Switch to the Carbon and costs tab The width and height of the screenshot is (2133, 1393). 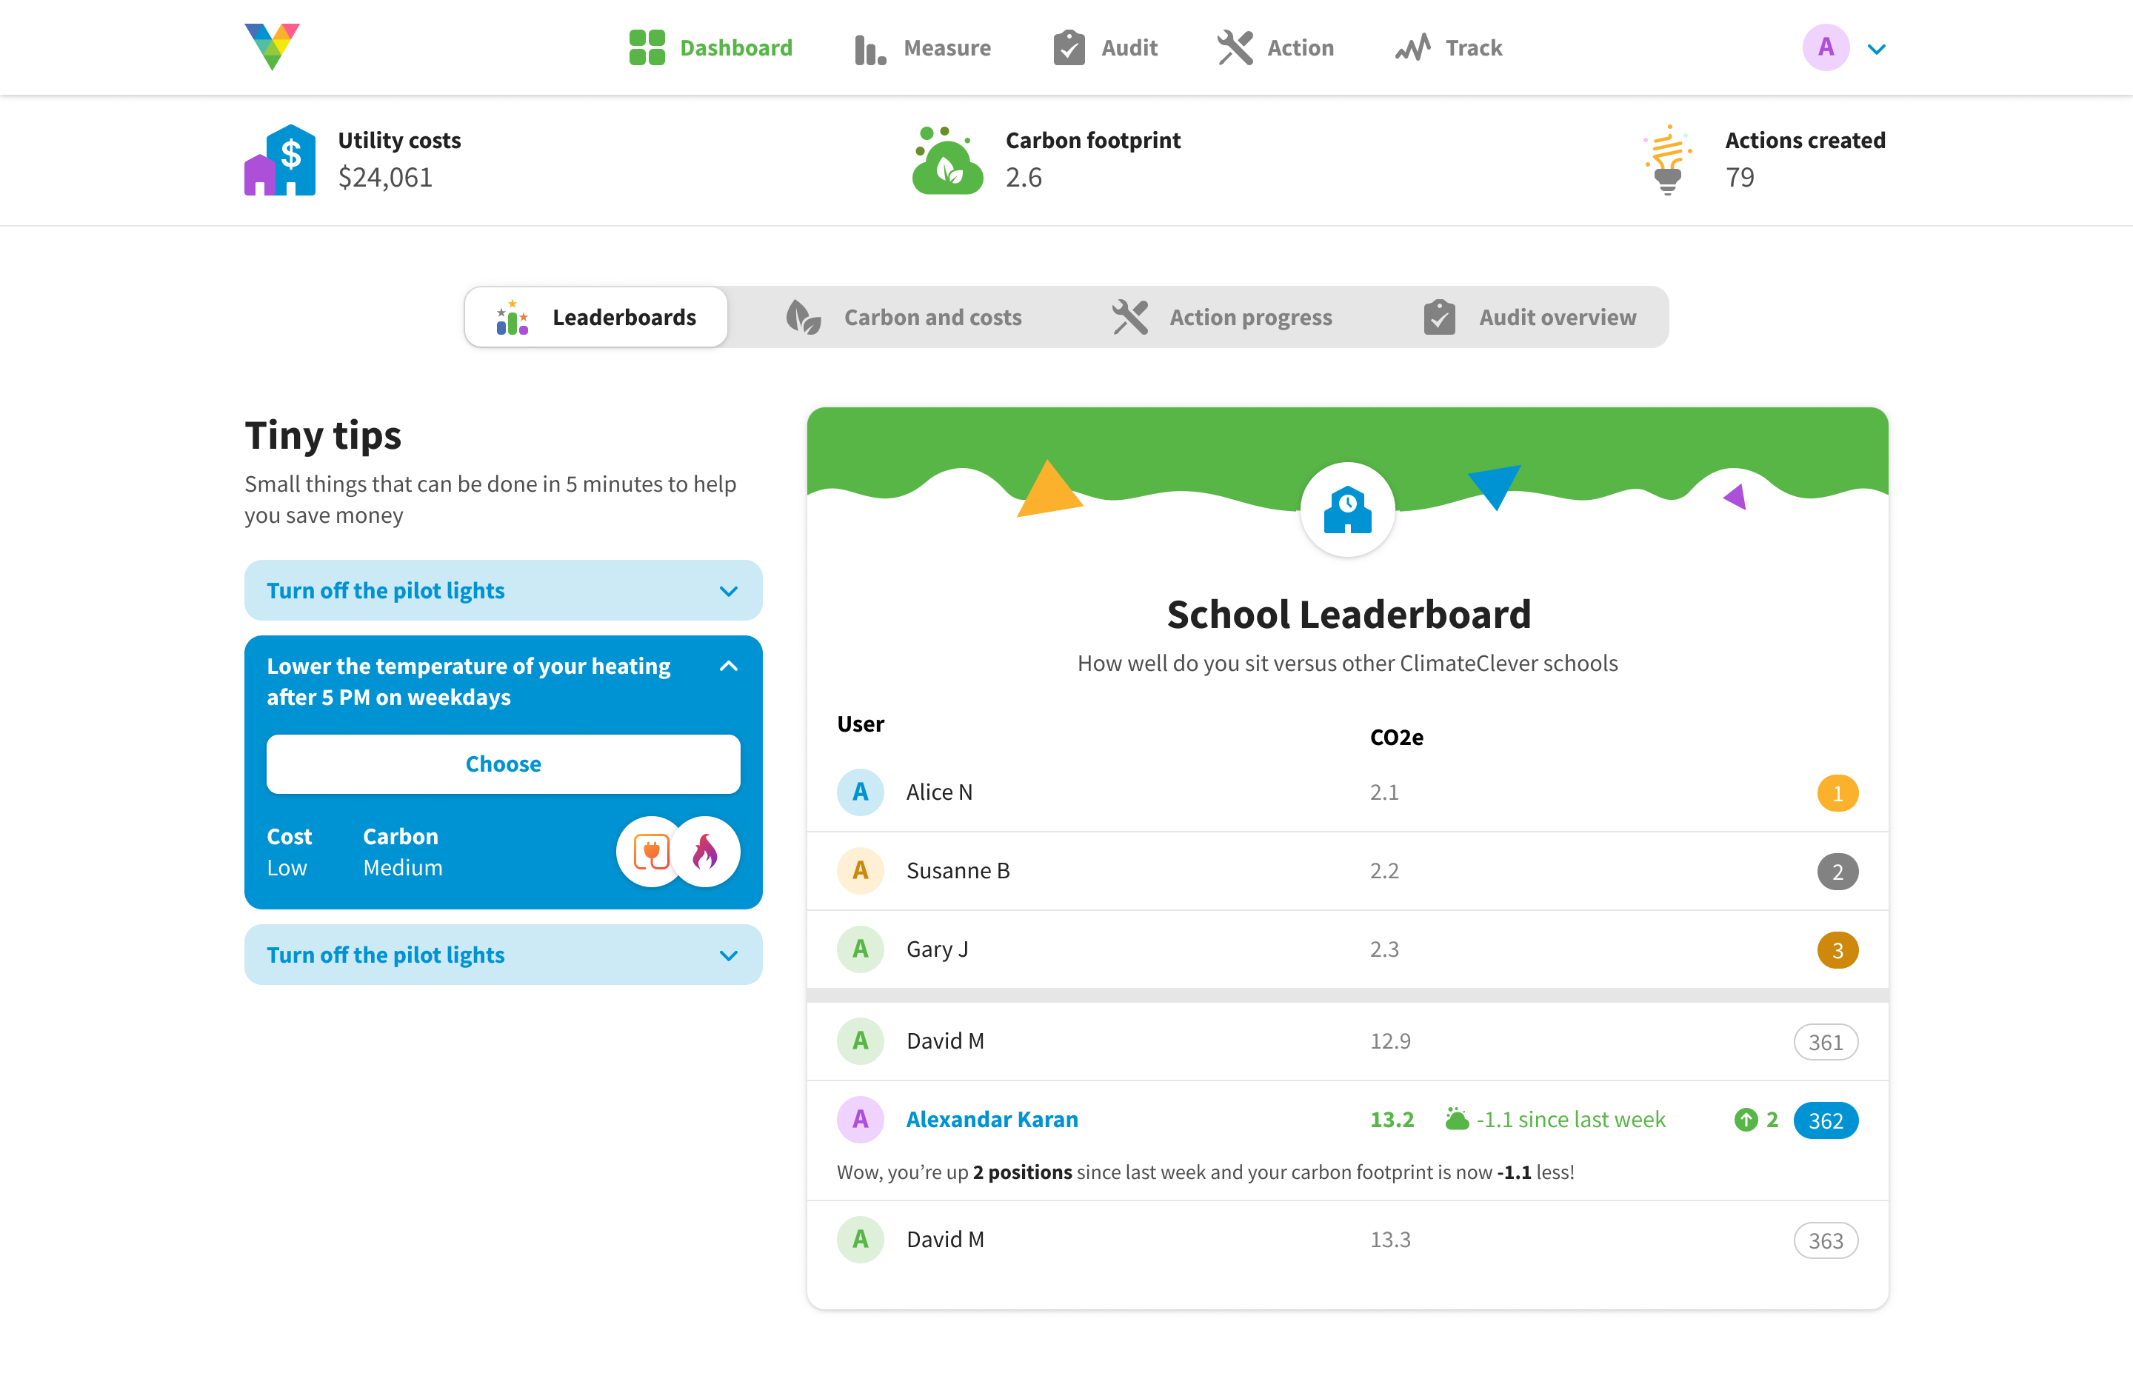(x=904, y=317)
